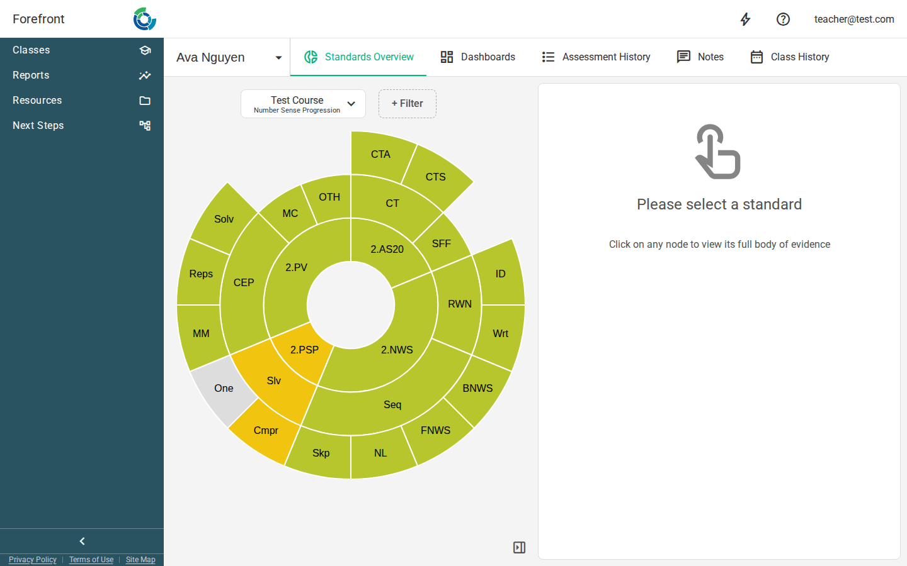Open teacher@test.com account menu
The image size is (907, 566).
coord(853,19)
